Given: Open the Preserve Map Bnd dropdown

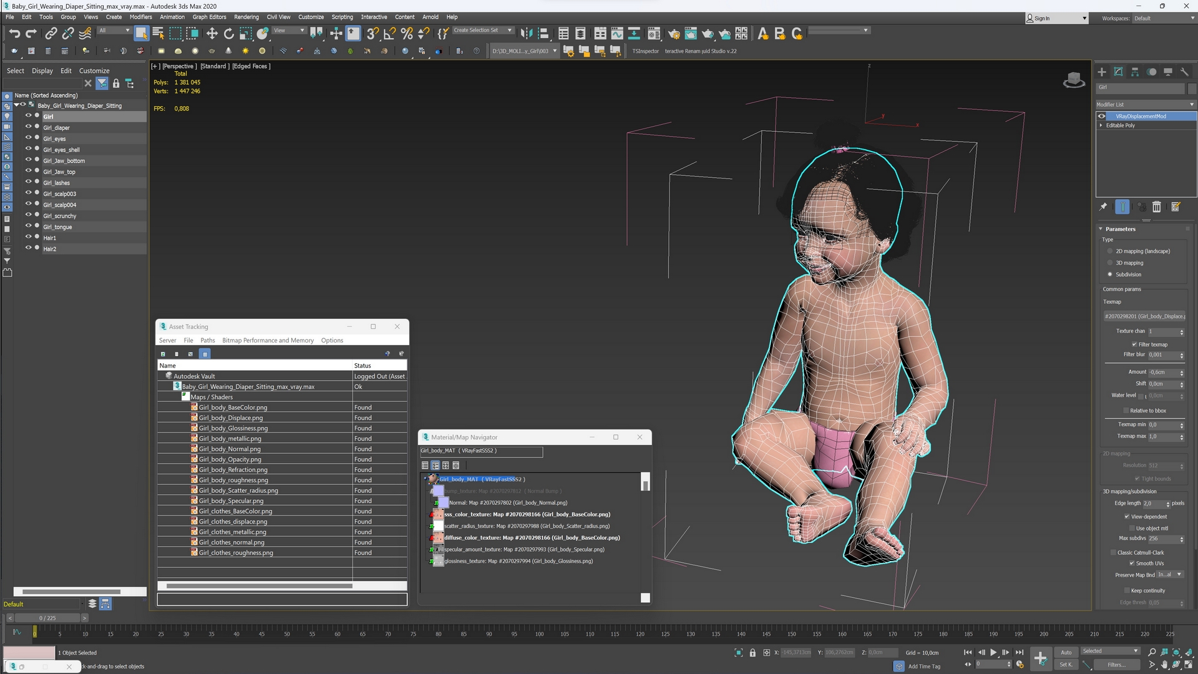Looking at the screenshot, I should click(1170, 575).
